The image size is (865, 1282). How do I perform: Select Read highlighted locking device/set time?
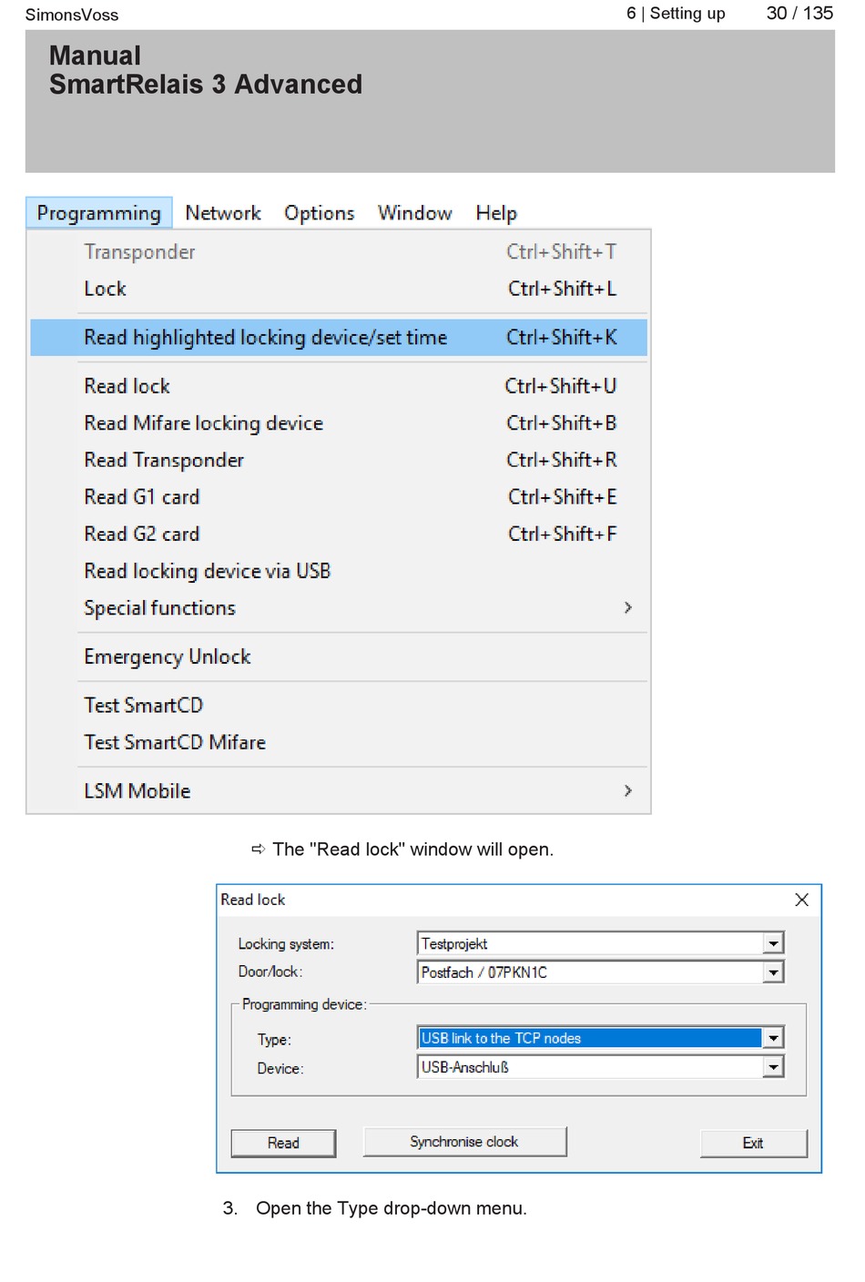[265, 338]
